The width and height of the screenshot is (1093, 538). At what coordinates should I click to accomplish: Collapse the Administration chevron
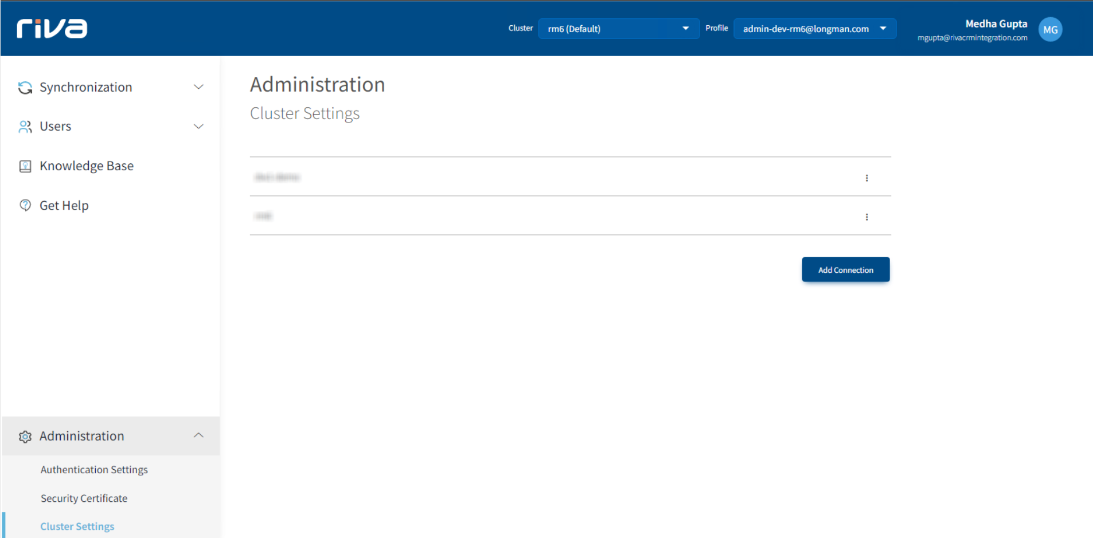point(198,435)
